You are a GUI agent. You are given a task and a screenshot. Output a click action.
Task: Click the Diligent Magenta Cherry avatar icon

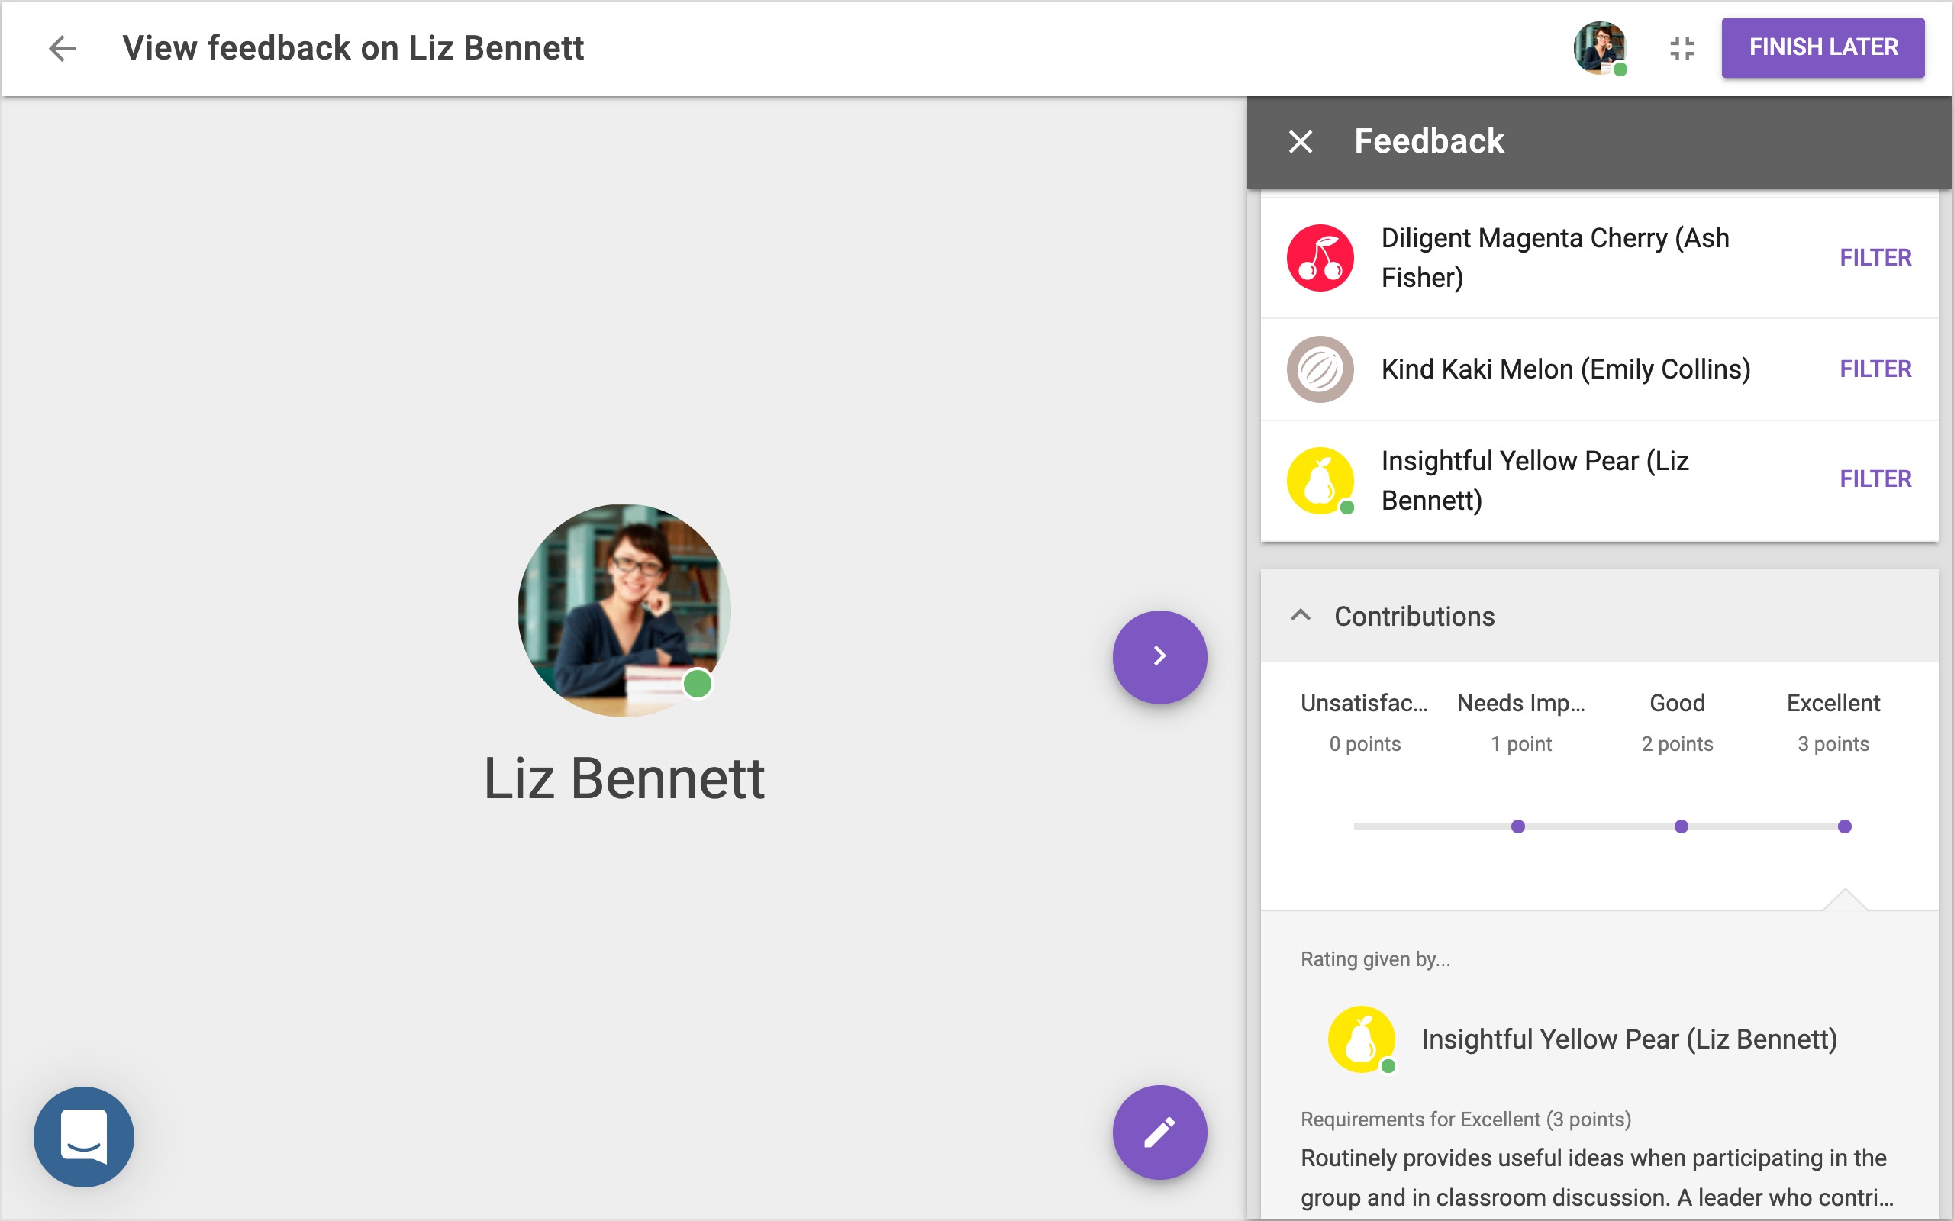(x=1320, y=258)
